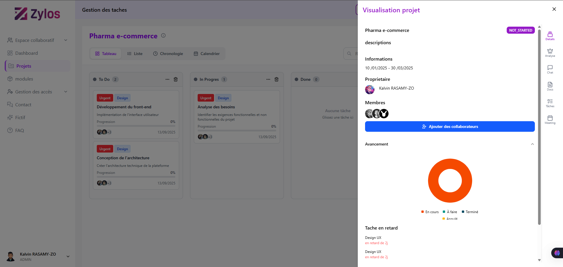Switch to the Calendrier view
The height and width of the screenshot is (267, 563).
click(207, 54)
